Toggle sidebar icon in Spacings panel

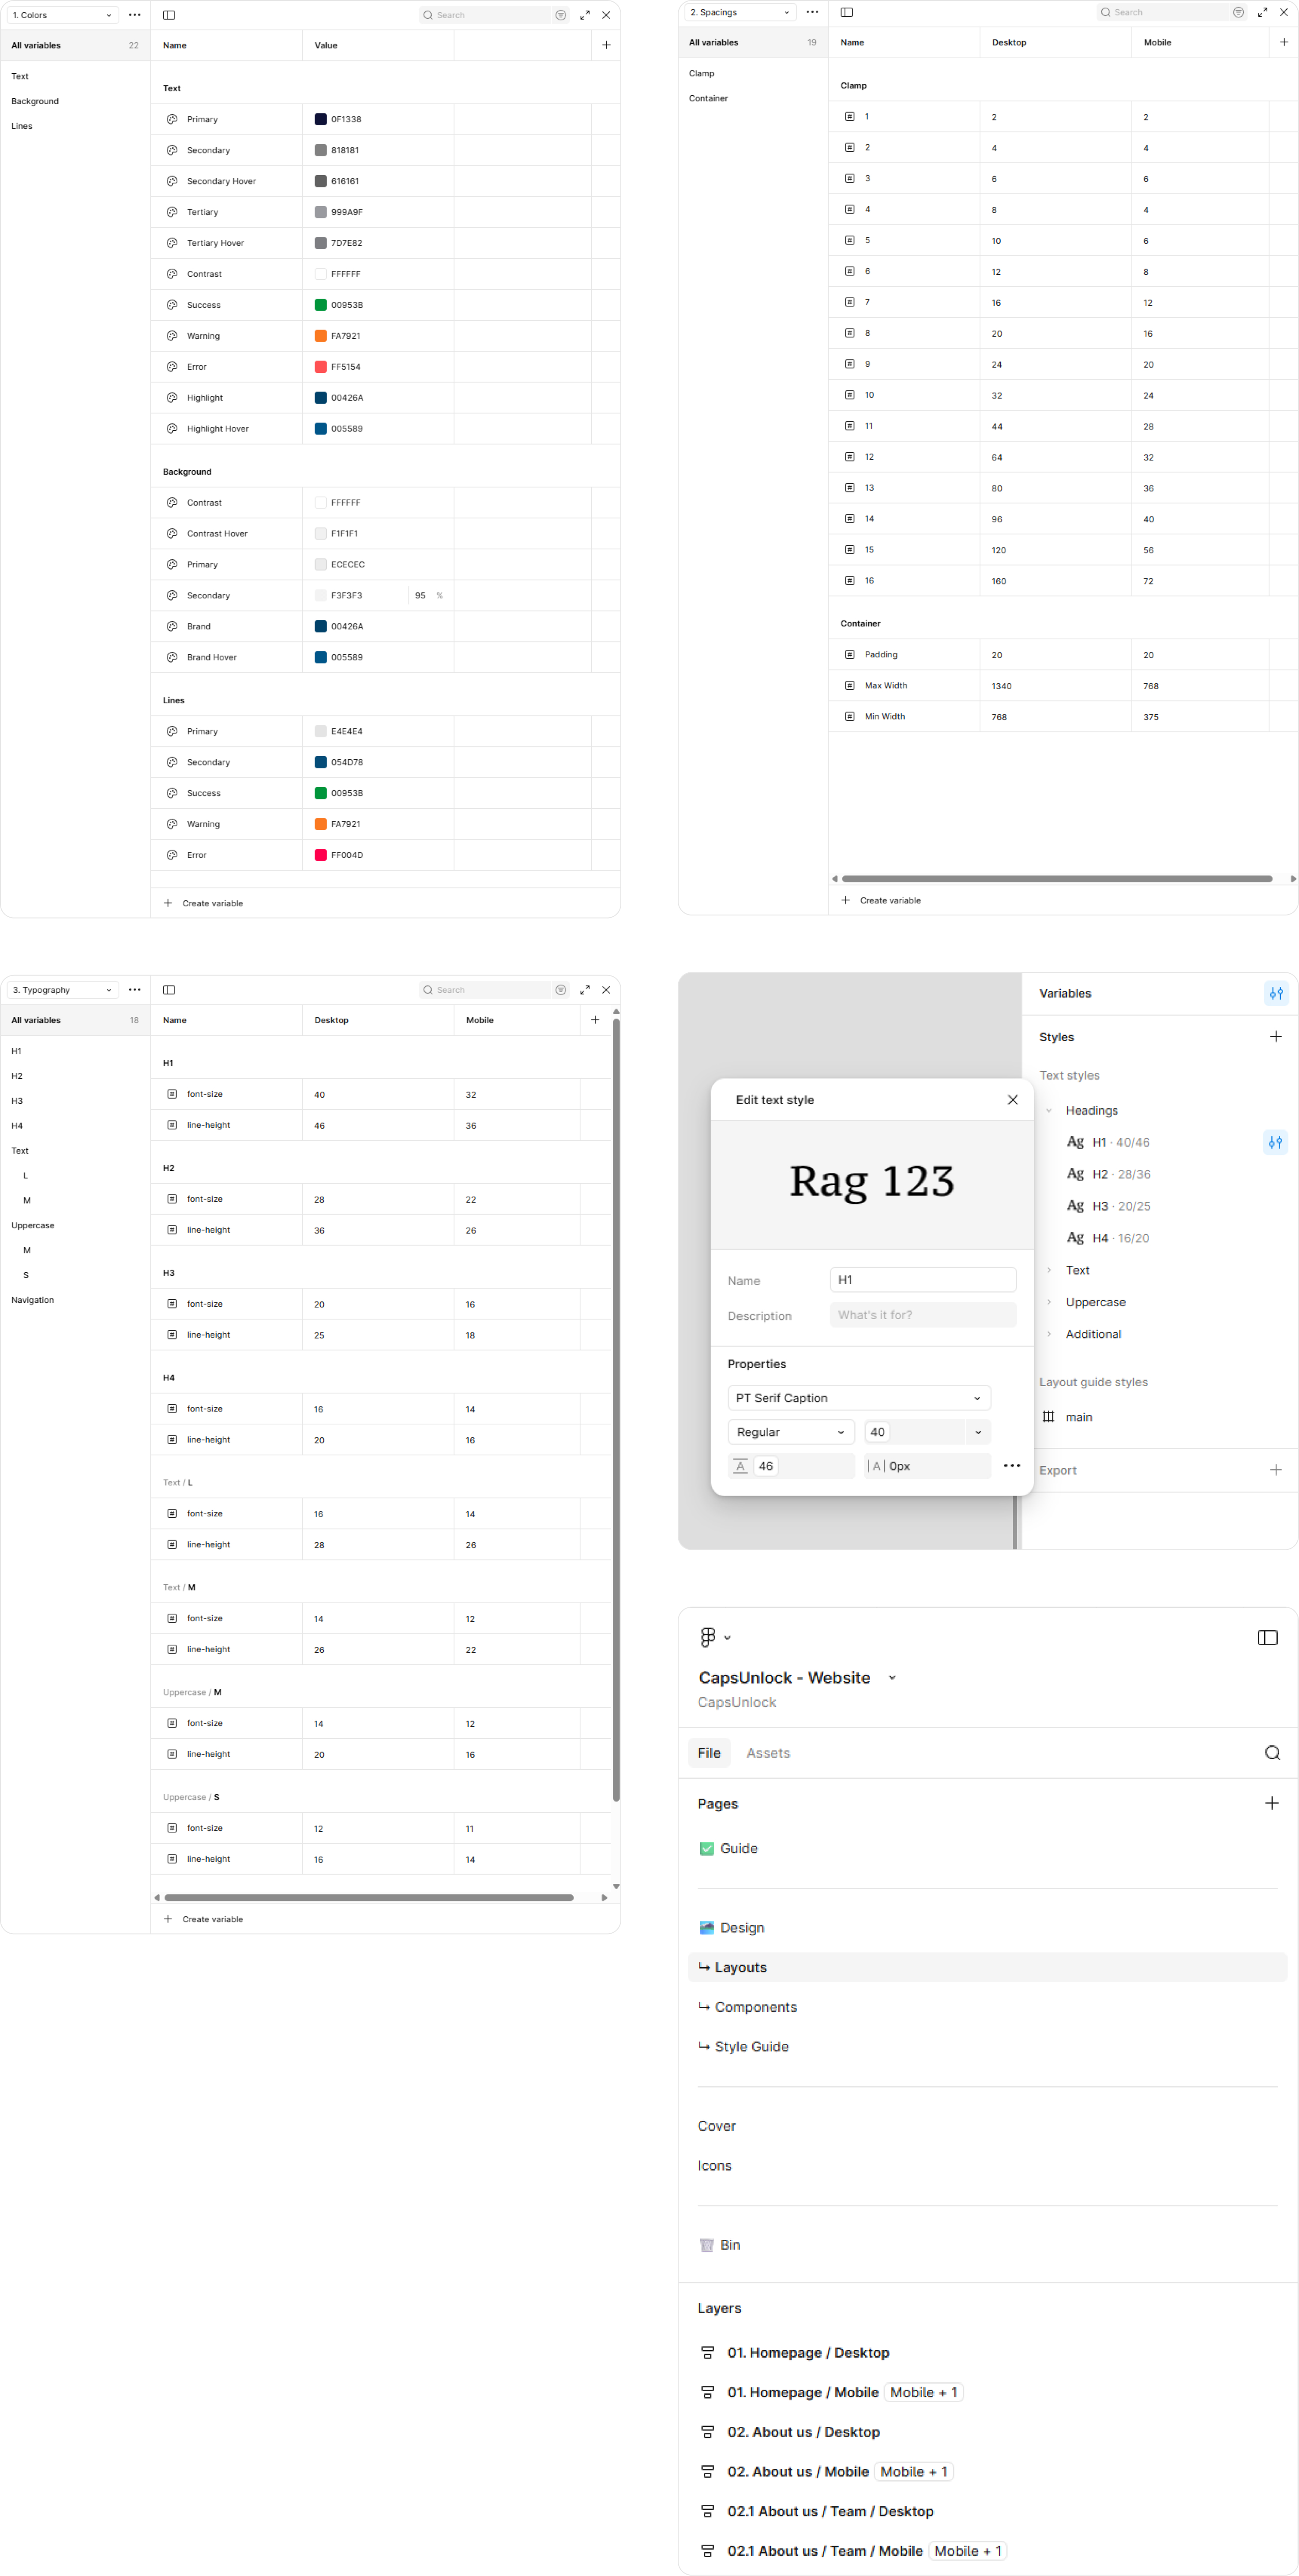point(847,12)
